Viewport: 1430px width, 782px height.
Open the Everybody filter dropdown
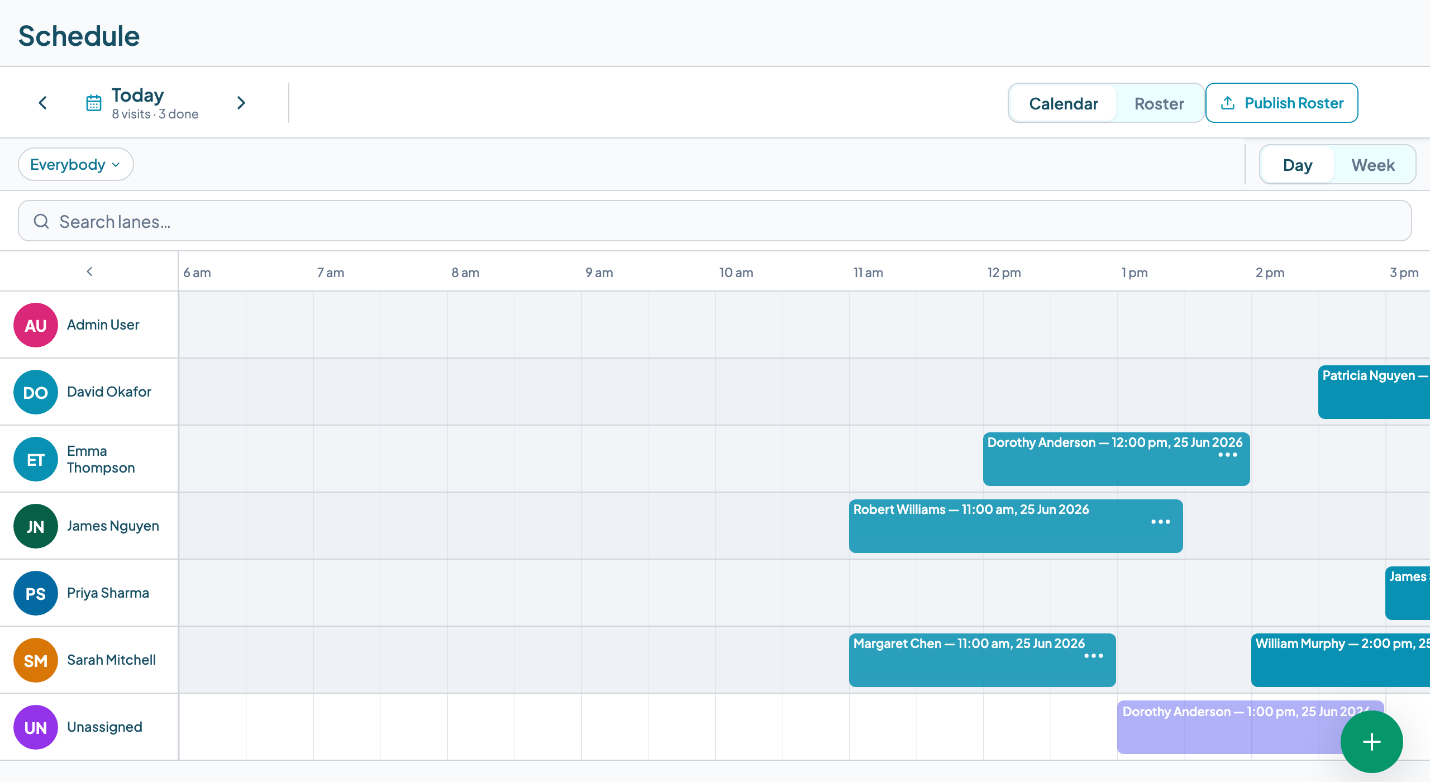click(x=75, y=164)
